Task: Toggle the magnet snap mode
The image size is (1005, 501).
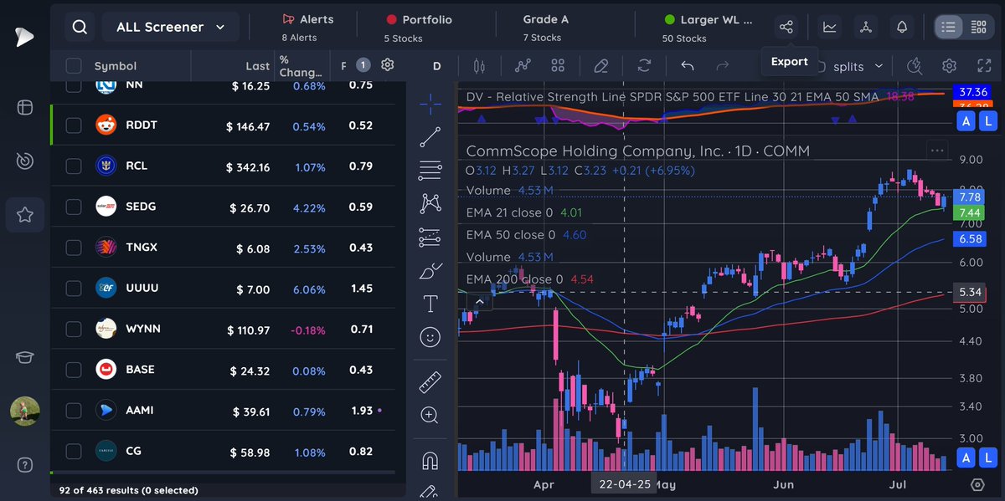Action: pyautogui.click(x=430, y=461)
